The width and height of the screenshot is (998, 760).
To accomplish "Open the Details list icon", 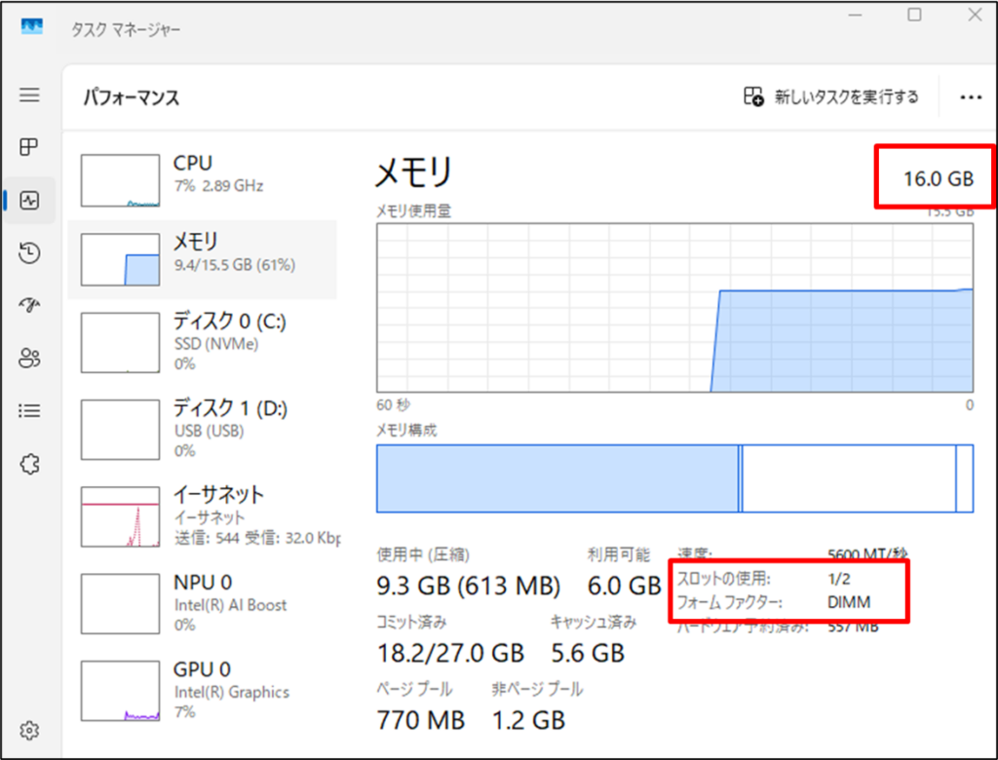I will click(x=29, y=411).
